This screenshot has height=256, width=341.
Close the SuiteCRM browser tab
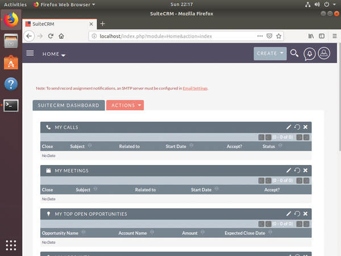click(92, 24)
